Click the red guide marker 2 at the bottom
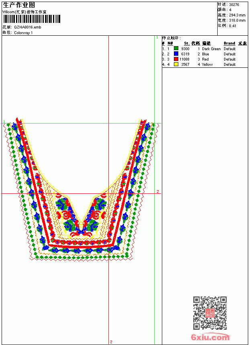Viewport: 249px width, 345px height. point(111,342)
